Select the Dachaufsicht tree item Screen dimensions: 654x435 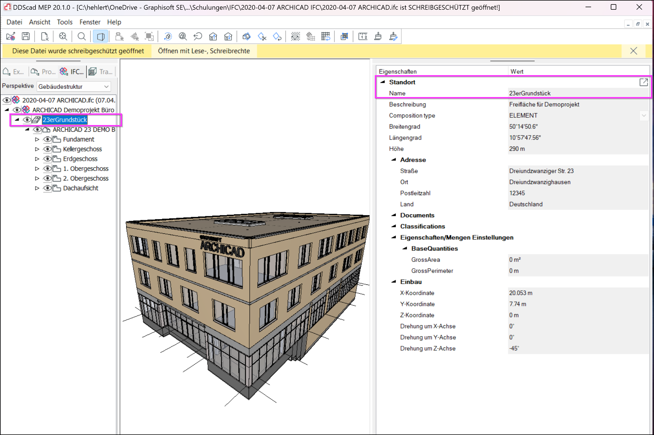coord(80,188)
